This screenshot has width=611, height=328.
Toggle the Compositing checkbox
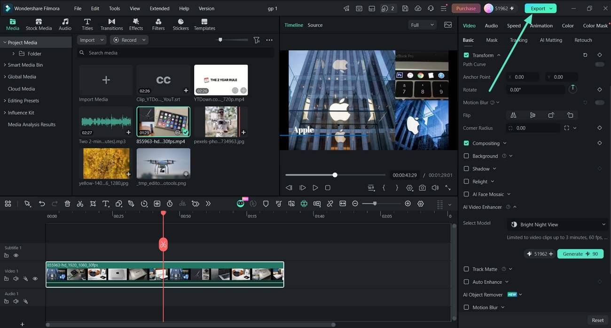(466, 143)
